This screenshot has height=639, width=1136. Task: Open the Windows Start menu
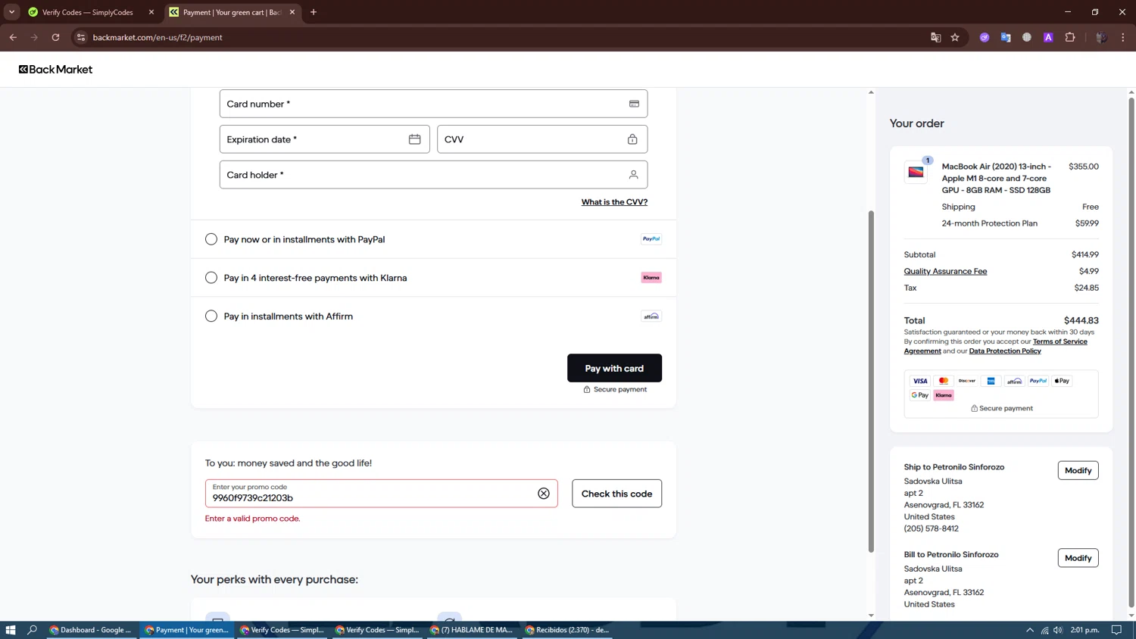point(11,630)
